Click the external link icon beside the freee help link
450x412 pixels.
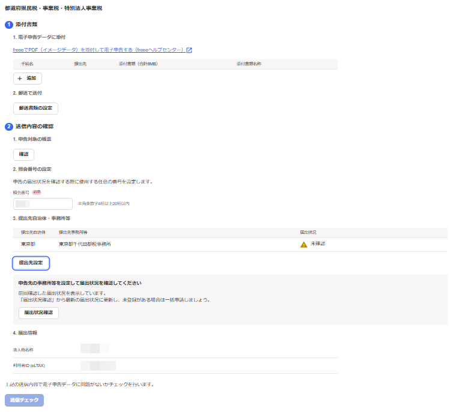coord(189,50)
